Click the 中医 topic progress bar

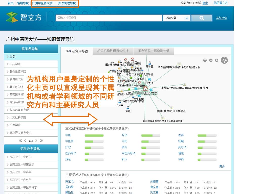click(94, 135)
